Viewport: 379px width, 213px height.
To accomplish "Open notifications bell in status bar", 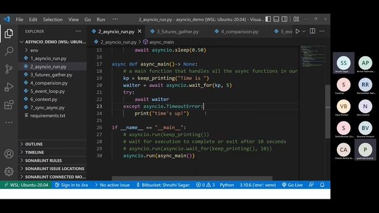I will [322, 185].
